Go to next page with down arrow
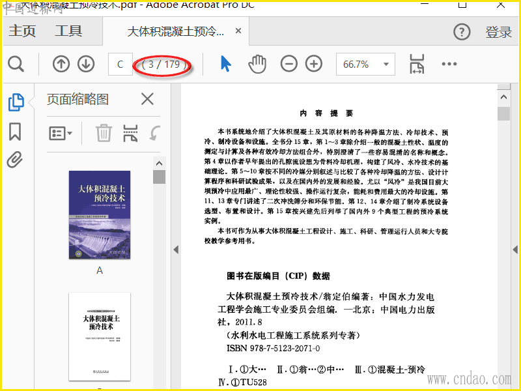 tap(86, 64)
